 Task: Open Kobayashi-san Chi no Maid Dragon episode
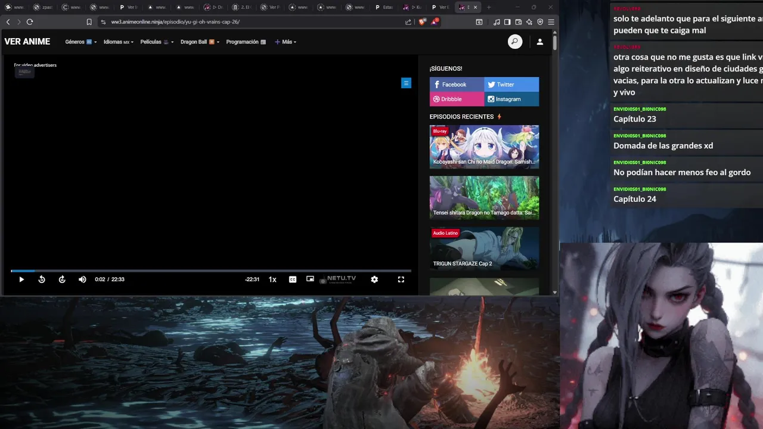(x=484, y=147)
